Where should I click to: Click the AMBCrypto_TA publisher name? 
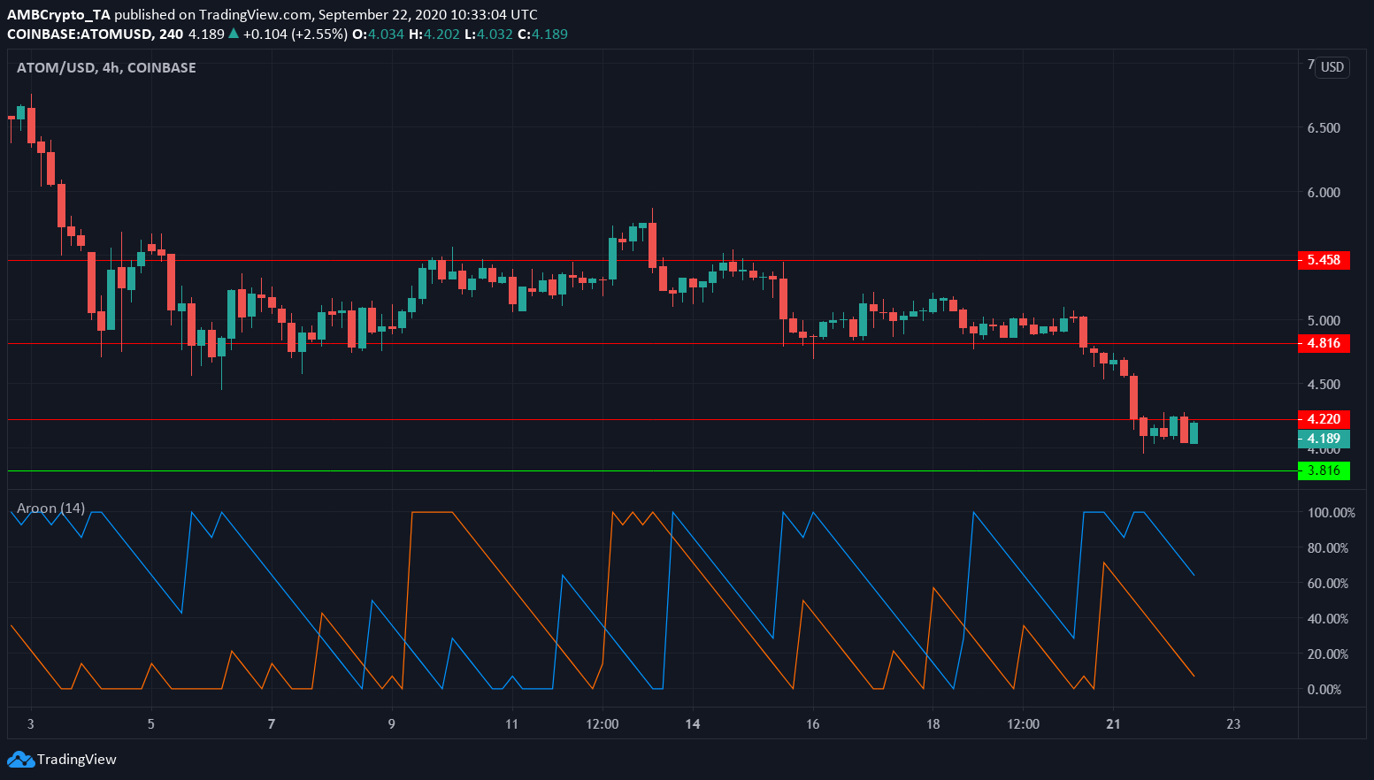tap(58, 14)
